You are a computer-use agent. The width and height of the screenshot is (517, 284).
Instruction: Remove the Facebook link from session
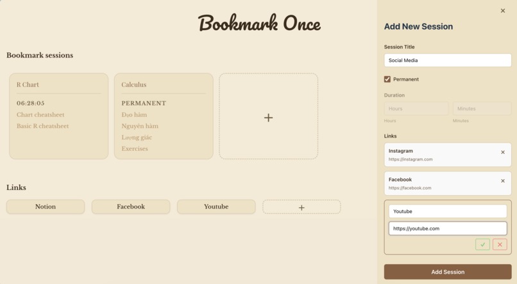502,181
